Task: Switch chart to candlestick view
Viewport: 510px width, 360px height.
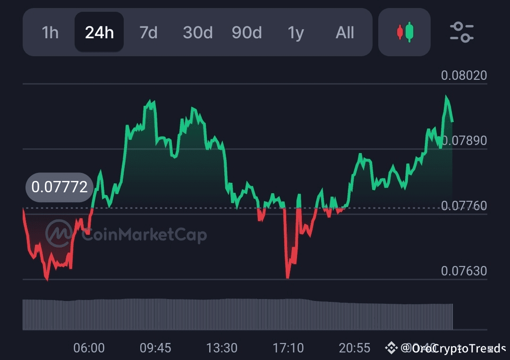Action: (404, 32)
